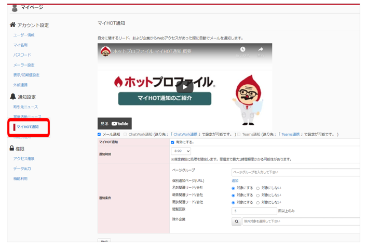This screenshot has height=248, width=366.
Task: Open 機能利用 in sidebar
Action: (20, 179)
